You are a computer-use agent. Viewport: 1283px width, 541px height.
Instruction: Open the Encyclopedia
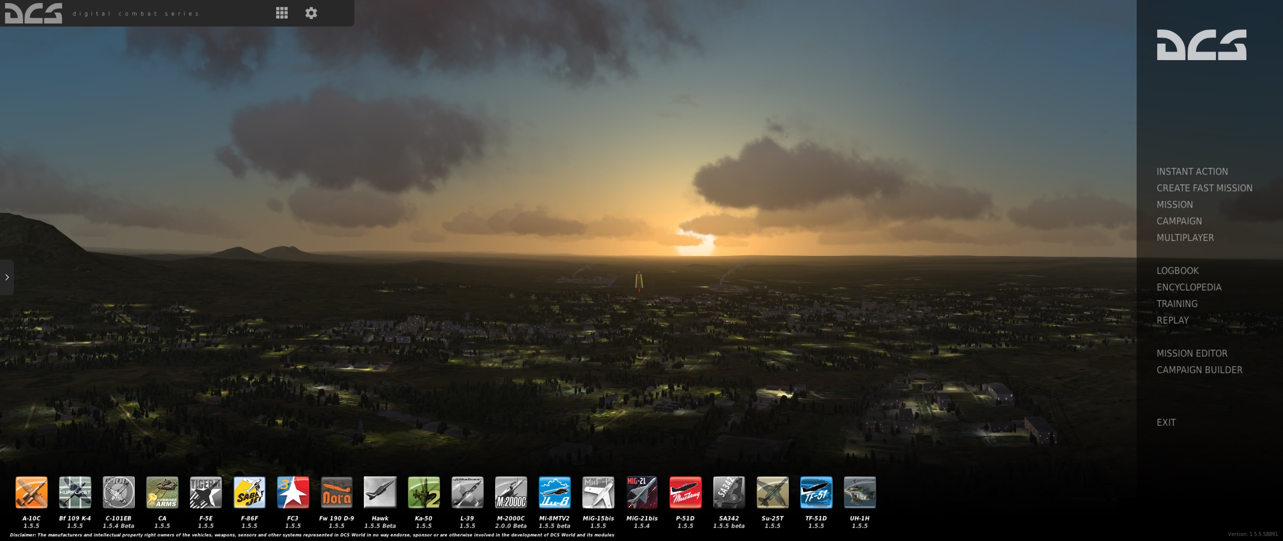point(1189,287)
